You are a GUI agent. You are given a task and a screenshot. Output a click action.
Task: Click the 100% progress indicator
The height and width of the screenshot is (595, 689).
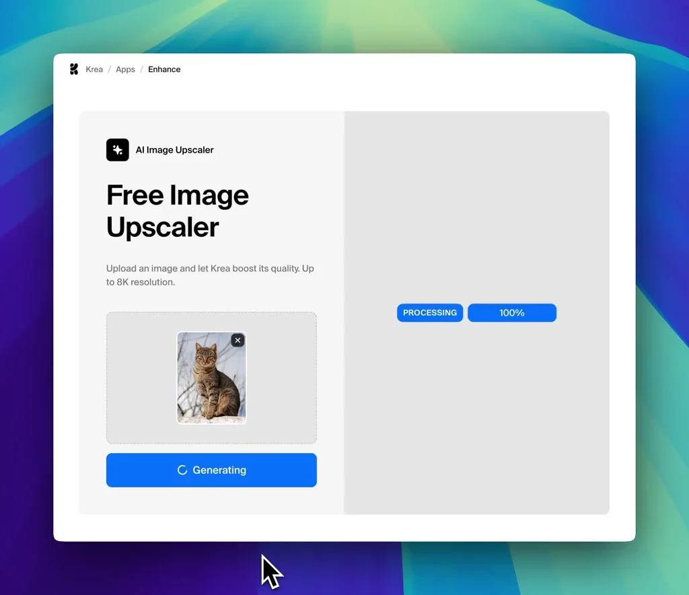512,313
